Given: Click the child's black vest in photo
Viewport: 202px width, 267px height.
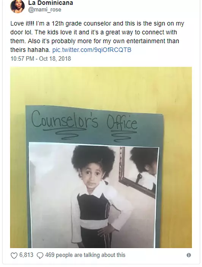Looking at the screenshot, I should pos(93,207).
